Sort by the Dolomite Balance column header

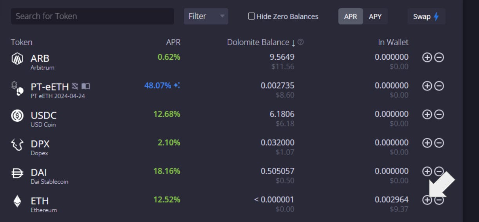coord(261,42)
